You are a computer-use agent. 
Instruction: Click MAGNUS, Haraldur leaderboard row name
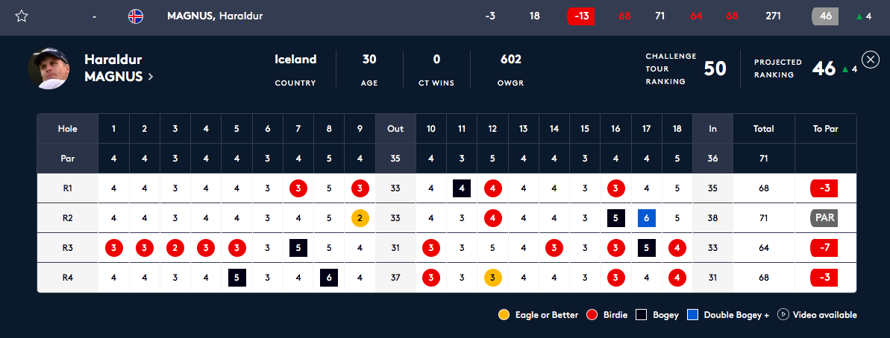[215, 16]
